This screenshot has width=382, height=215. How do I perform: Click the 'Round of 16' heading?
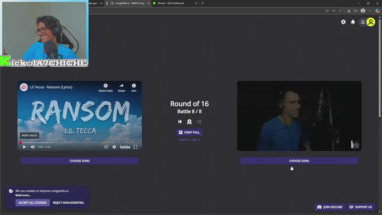189,104
